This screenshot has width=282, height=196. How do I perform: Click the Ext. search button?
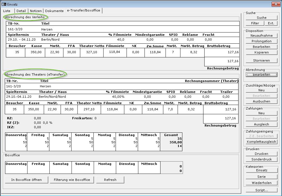click(271, 23)
